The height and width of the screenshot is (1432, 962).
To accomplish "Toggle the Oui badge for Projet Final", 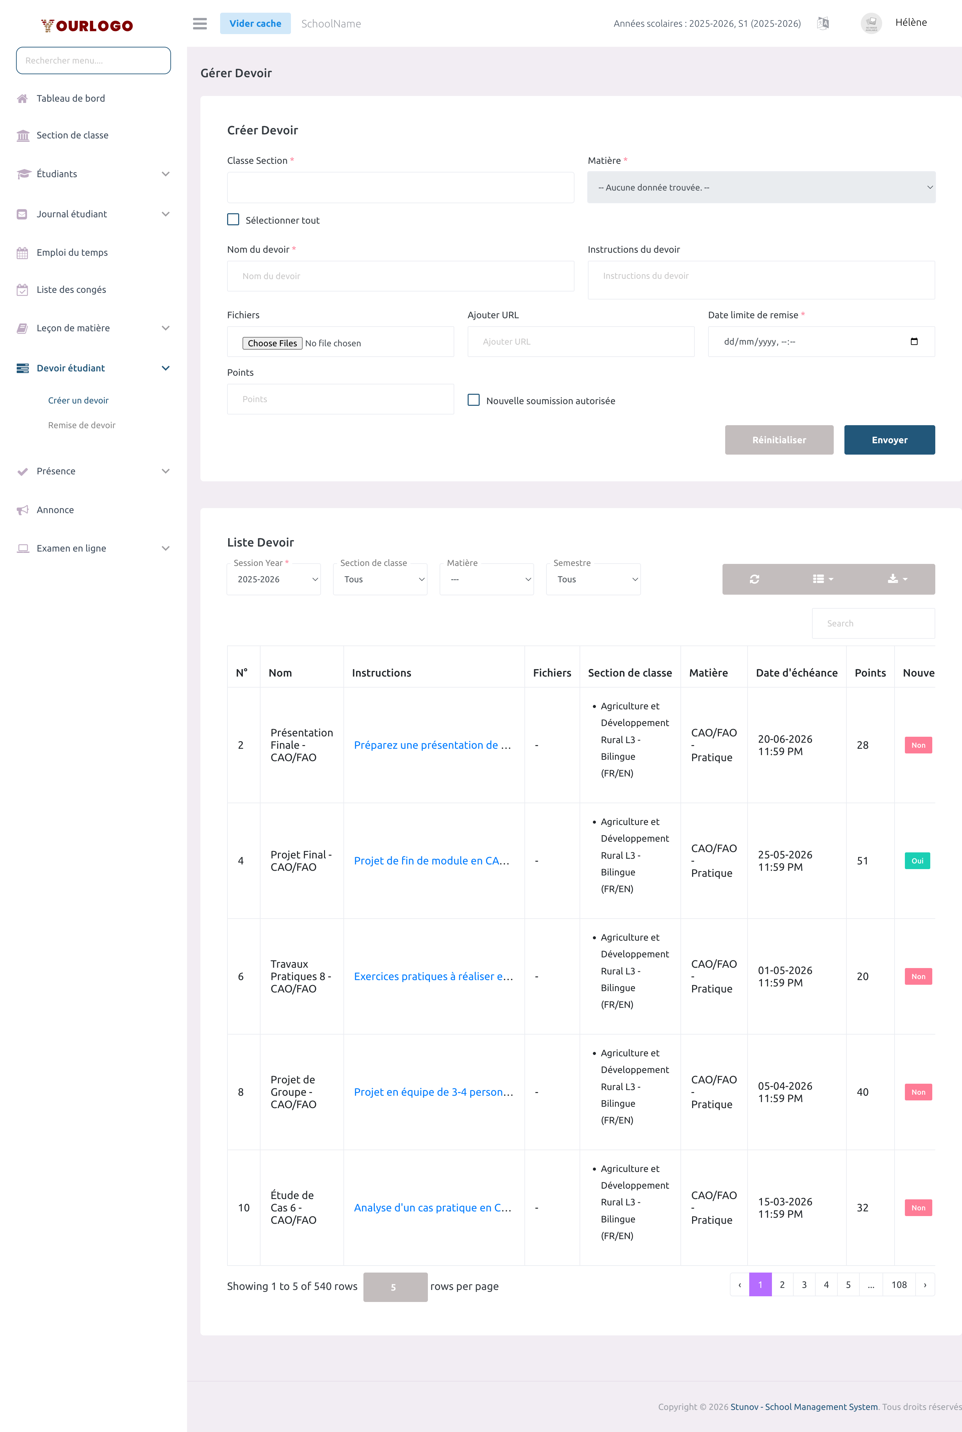I will point(917,860).
